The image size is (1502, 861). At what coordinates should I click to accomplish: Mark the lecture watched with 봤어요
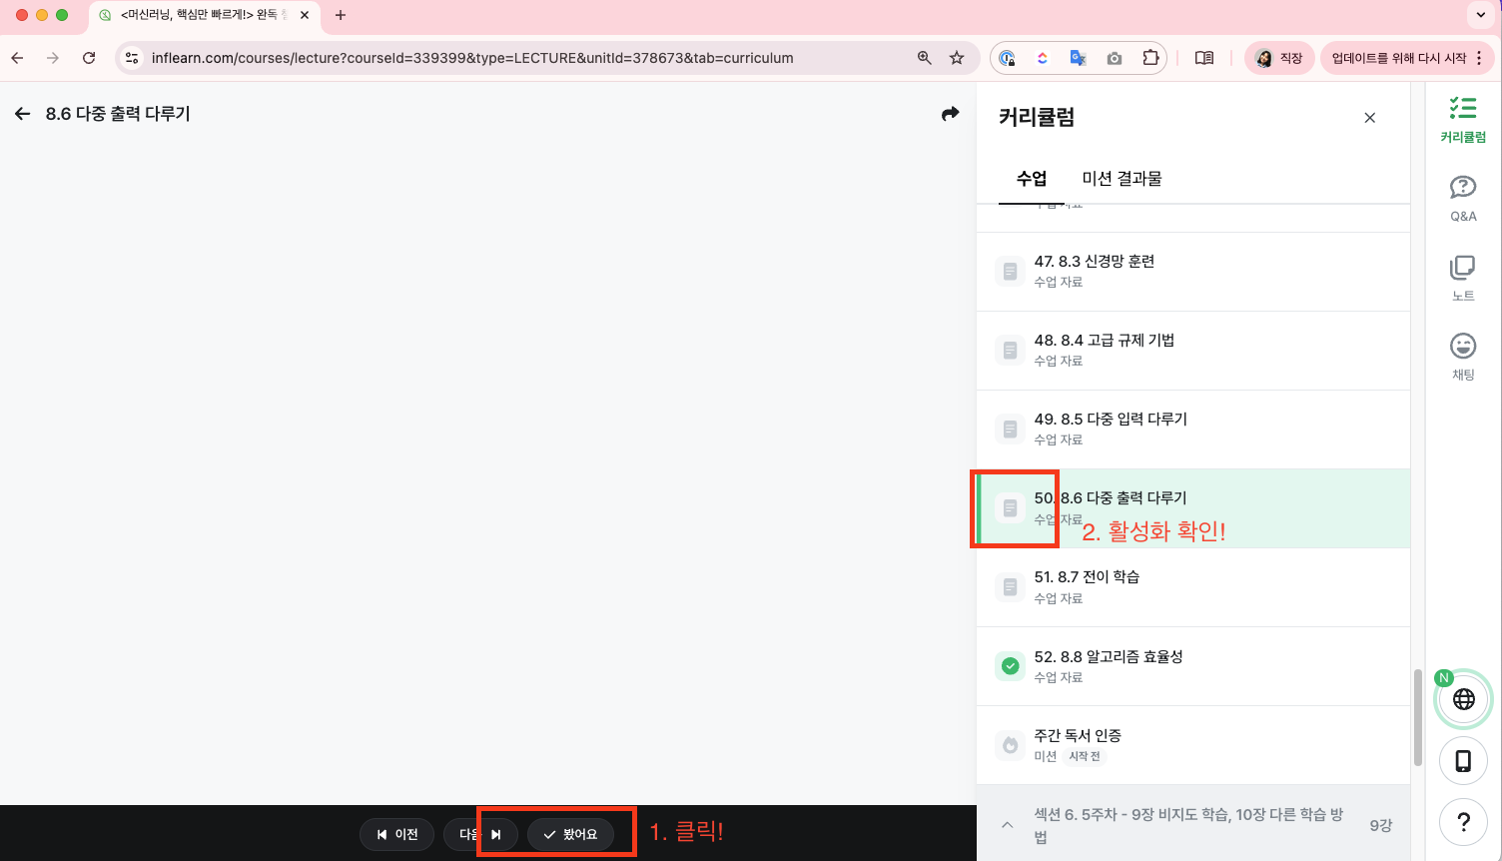[570, 834]
